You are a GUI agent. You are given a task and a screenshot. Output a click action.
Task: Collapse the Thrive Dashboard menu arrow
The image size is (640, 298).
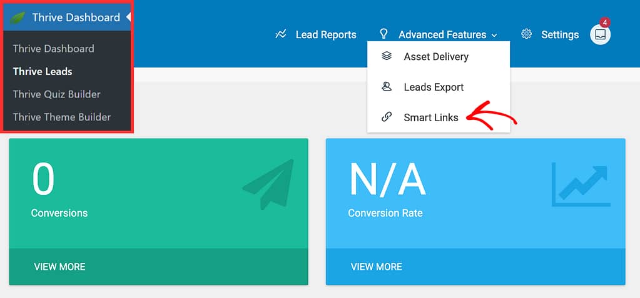128,17
